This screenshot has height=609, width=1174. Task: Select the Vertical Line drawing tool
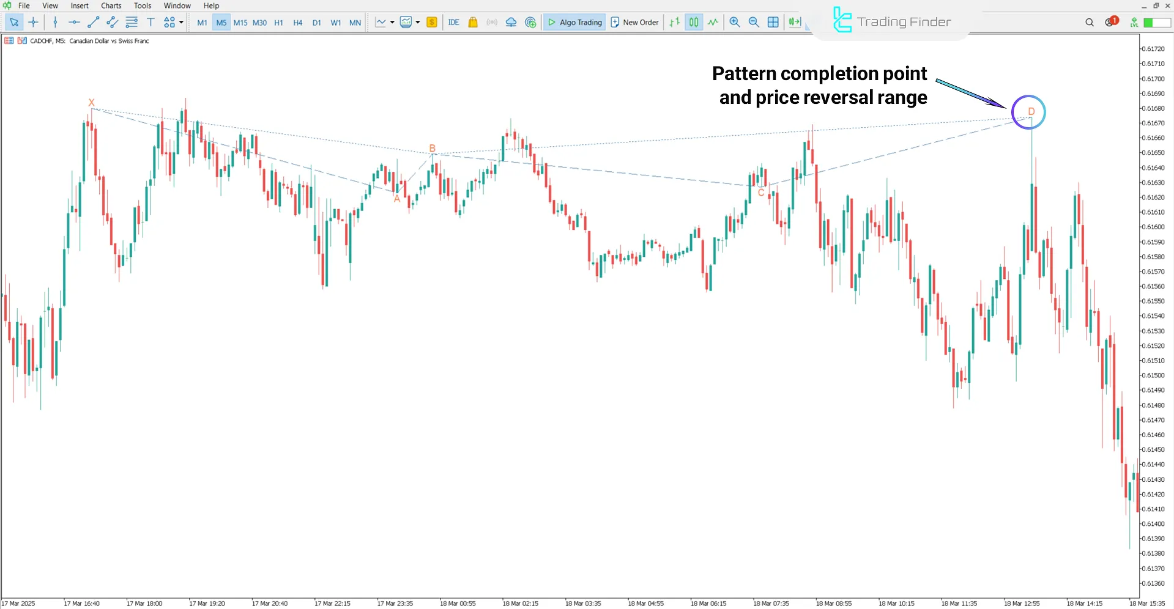[55, 22]
